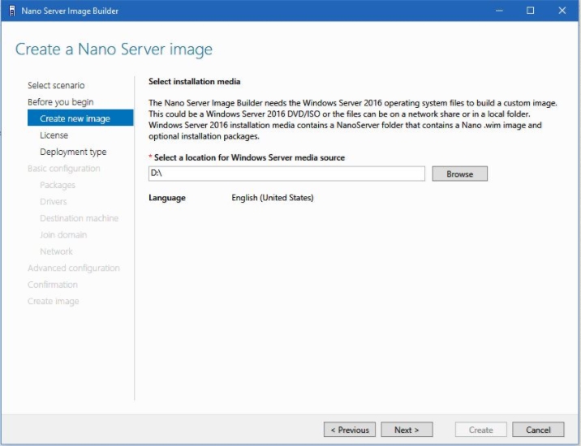This screenshot has width=581, height=446.
Task: Open the Drivers step
Action: tap(54, 202)
